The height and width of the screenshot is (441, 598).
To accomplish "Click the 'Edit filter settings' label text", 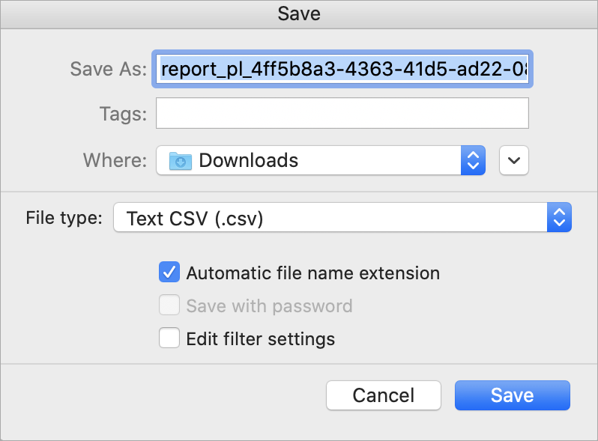I will click(261, 339).
